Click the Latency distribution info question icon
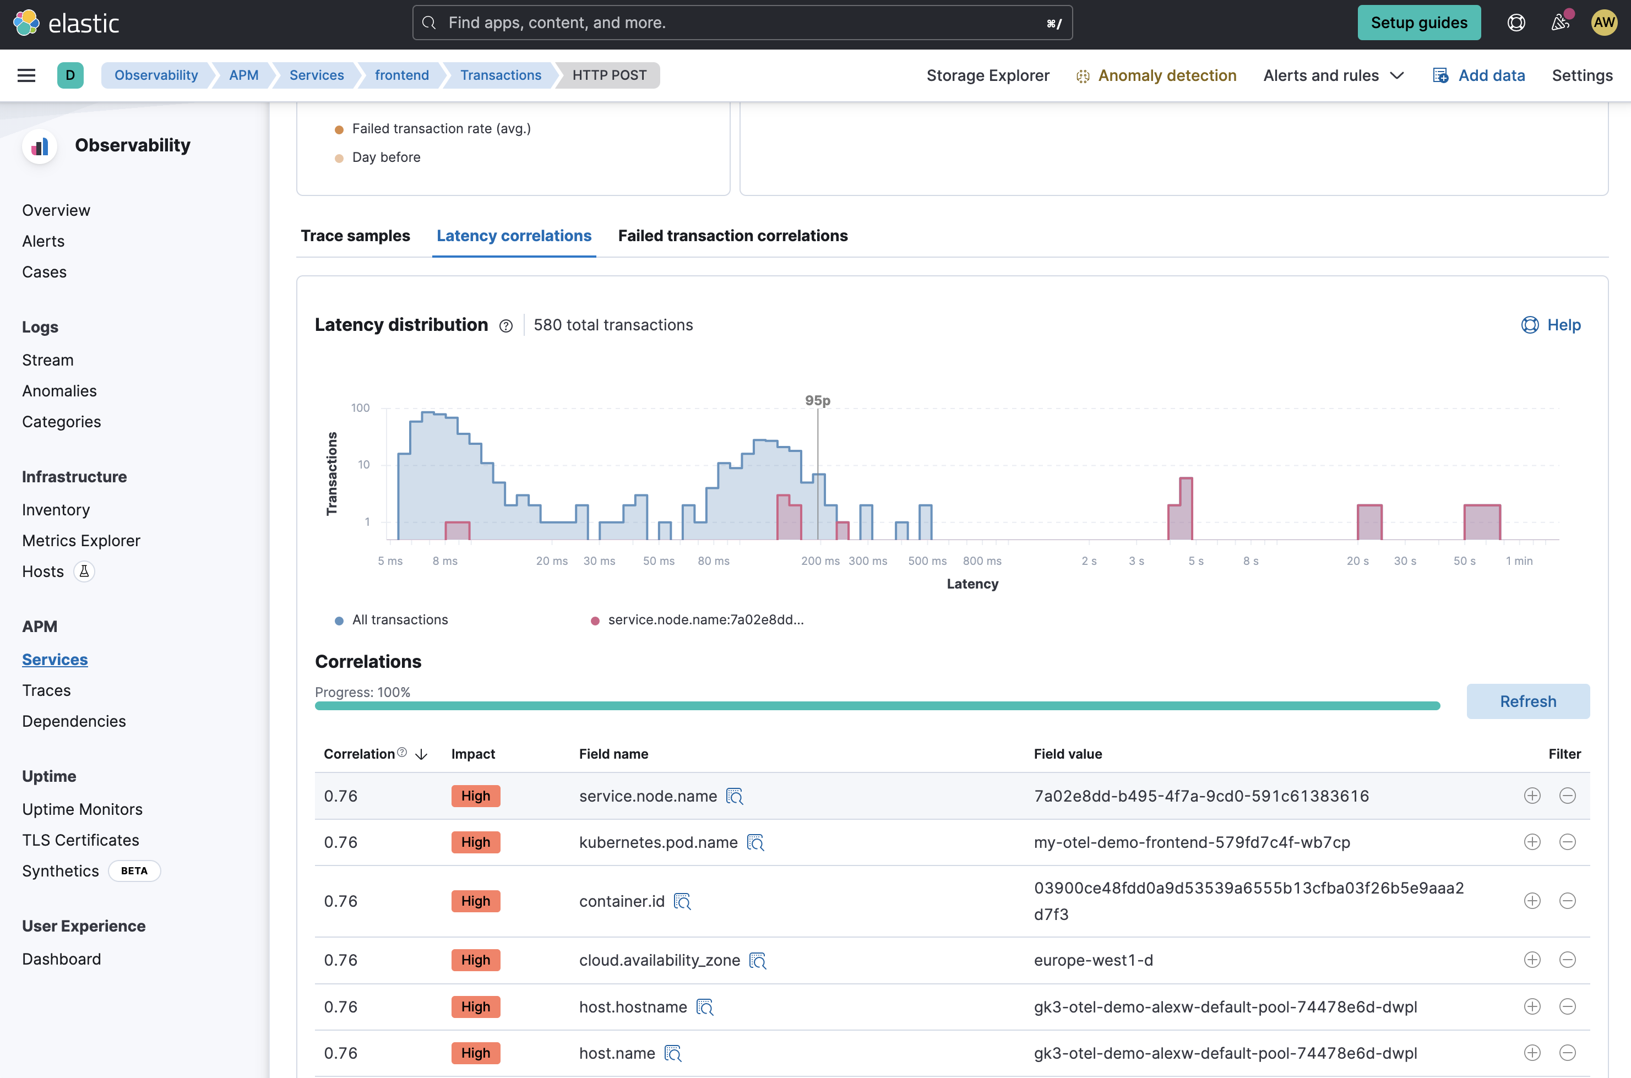Viewport: 1631px width, 1078px height. 506,326
